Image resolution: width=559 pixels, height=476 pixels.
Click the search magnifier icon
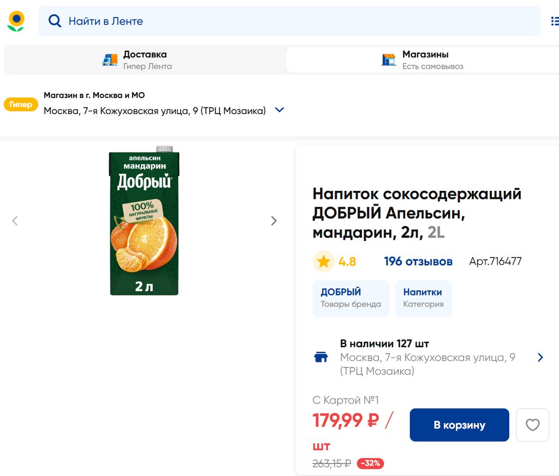click(x=55, y=21)
